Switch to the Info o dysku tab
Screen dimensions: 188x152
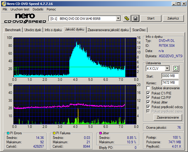53,30
